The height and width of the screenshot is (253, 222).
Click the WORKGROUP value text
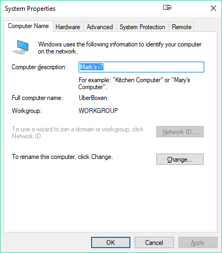(x=98, y=111)
